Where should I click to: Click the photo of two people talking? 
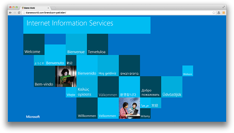pos(129,108)
